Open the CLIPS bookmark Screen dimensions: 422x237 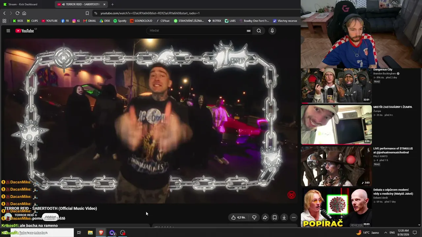[x=32, y=21]
